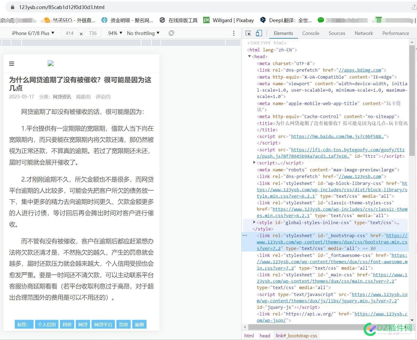This screenshot has height=340, width=417.
Task: Open the bytegoofy push.js script link
Action: [331, 153]
